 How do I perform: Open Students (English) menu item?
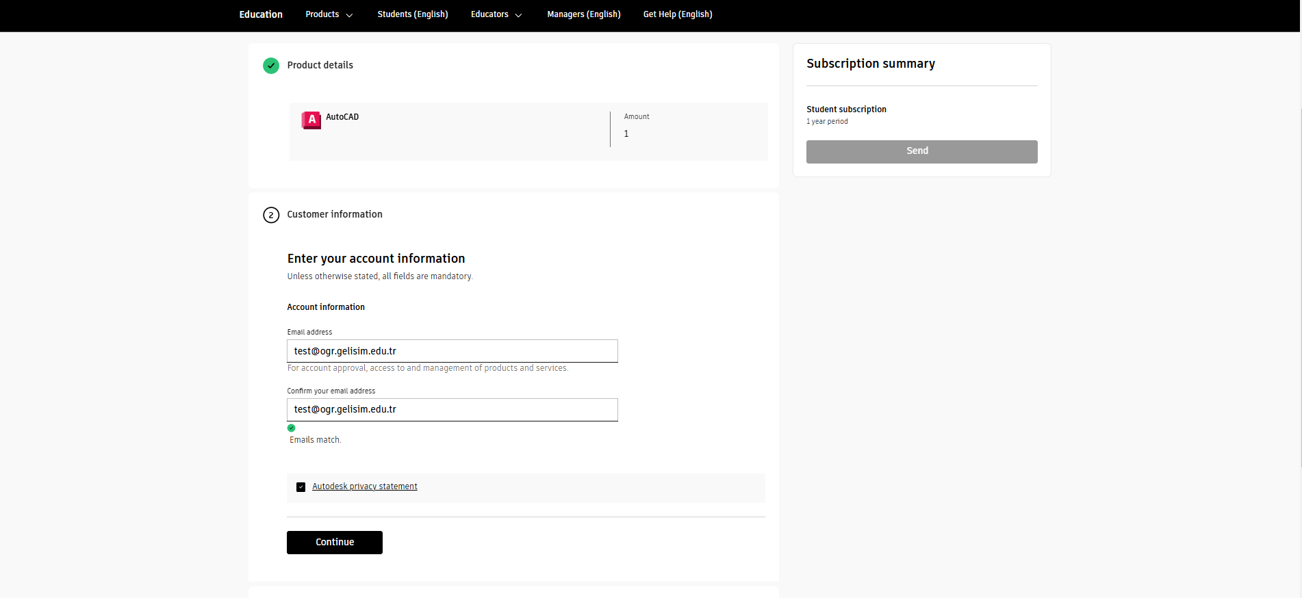point(413,14)
